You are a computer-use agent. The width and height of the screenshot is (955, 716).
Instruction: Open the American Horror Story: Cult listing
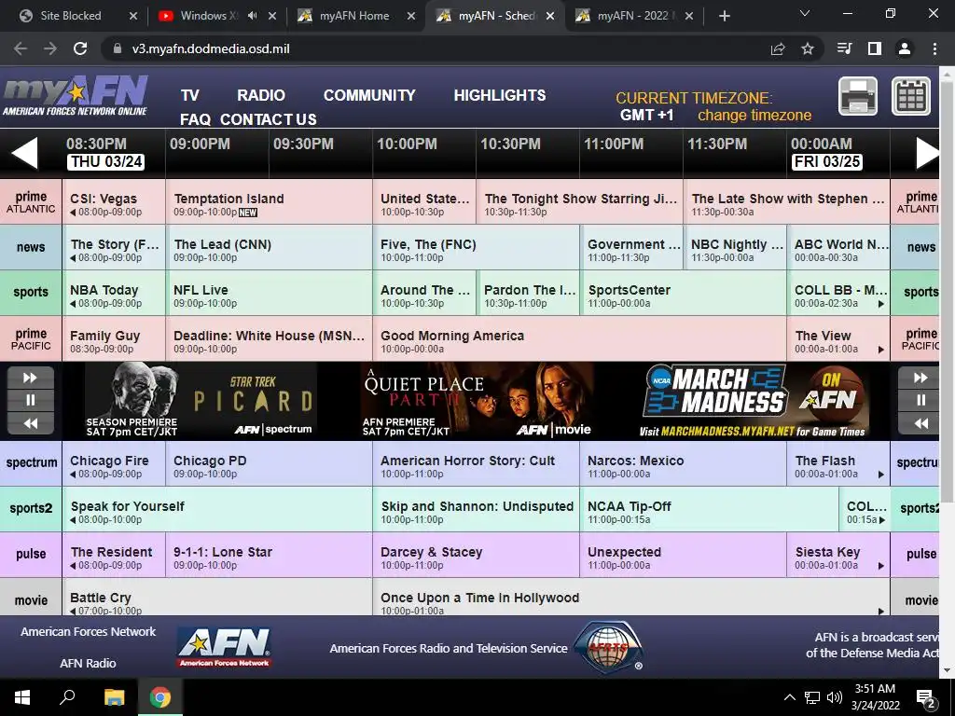(x=476, y=462)
